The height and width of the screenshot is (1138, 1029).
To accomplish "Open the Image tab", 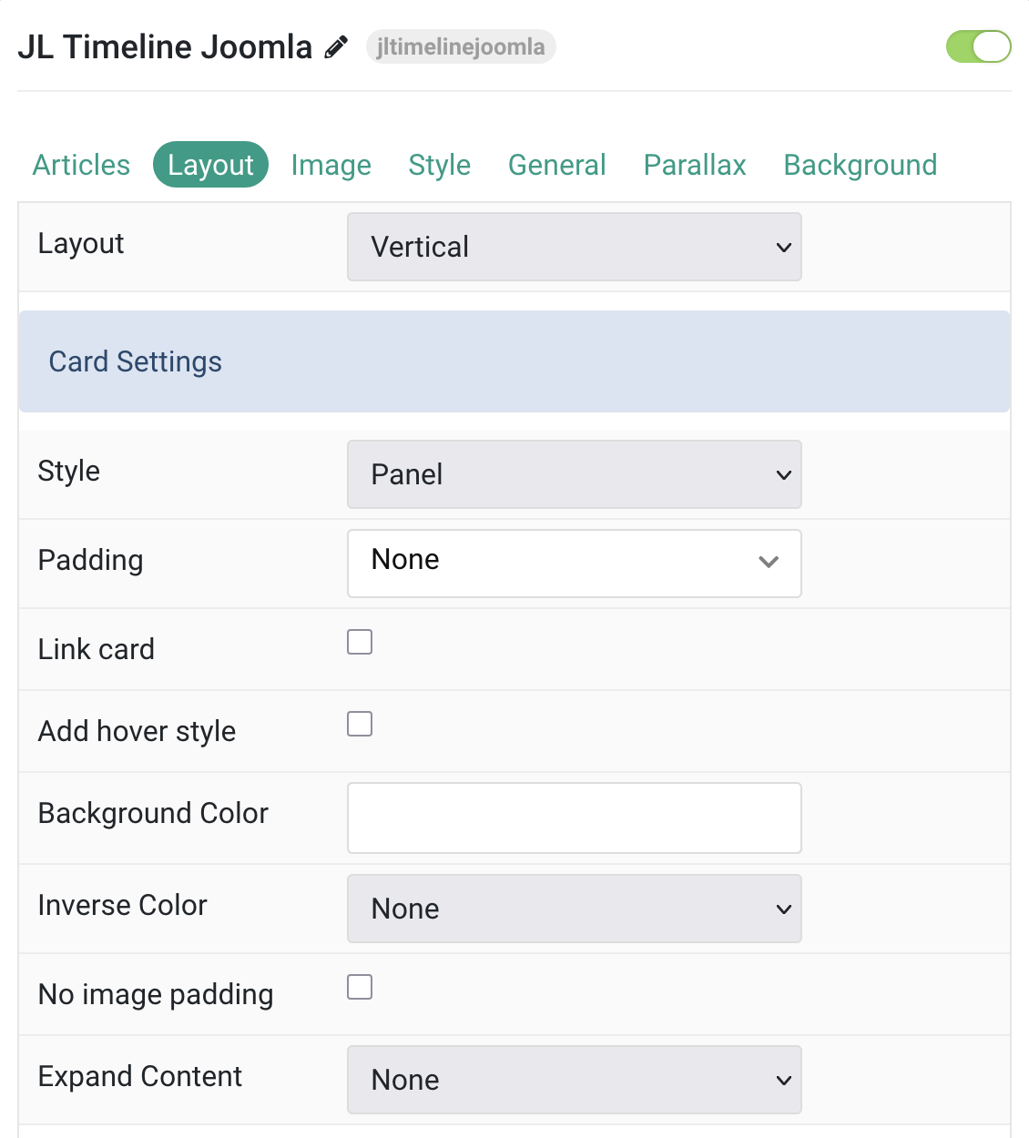I will 331,165.
